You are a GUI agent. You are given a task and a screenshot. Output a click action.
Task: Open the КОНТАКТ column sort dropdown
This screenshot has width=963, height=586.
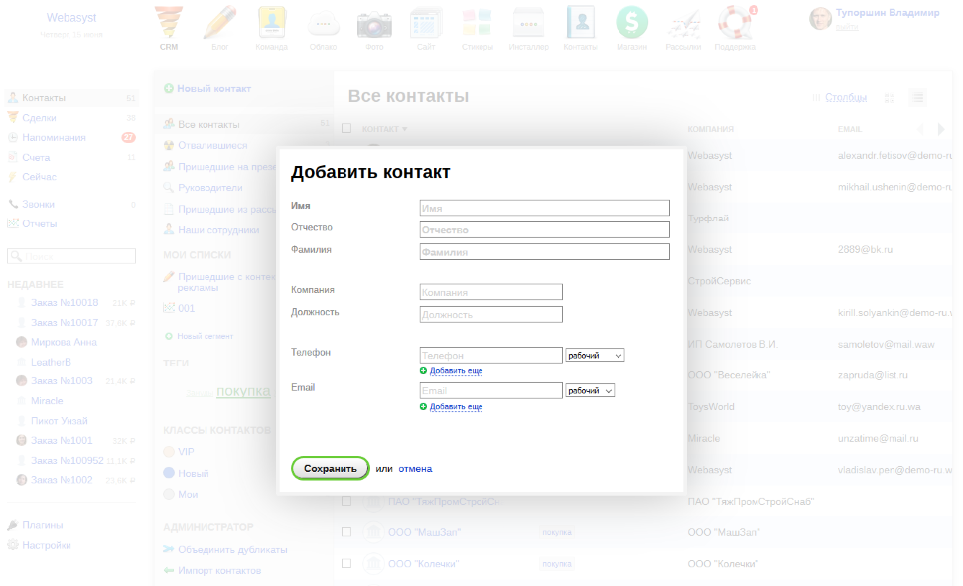(x=384, y=129)
